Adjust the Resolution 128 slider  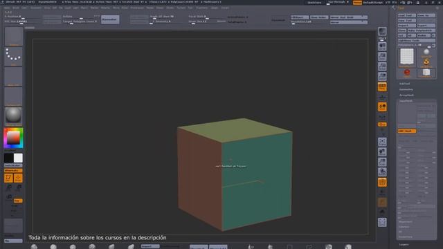point(309,22)
